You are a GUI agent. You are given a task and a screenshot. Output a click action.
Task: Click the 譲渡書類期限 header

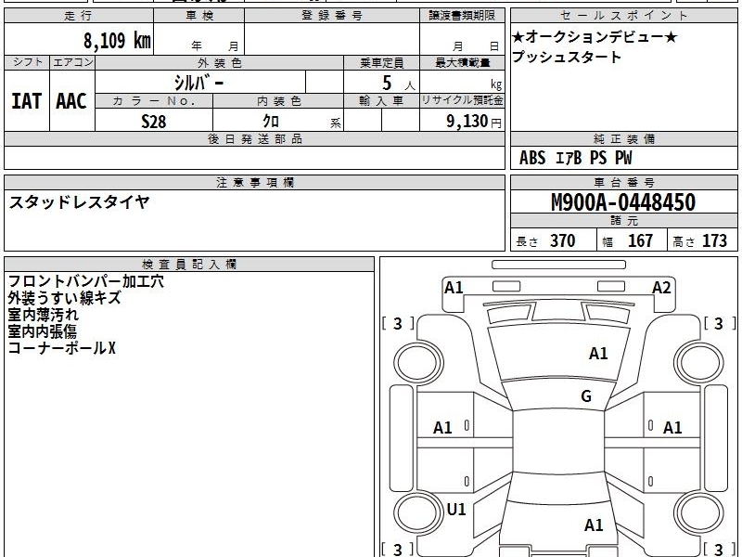(x=462, y=16)
